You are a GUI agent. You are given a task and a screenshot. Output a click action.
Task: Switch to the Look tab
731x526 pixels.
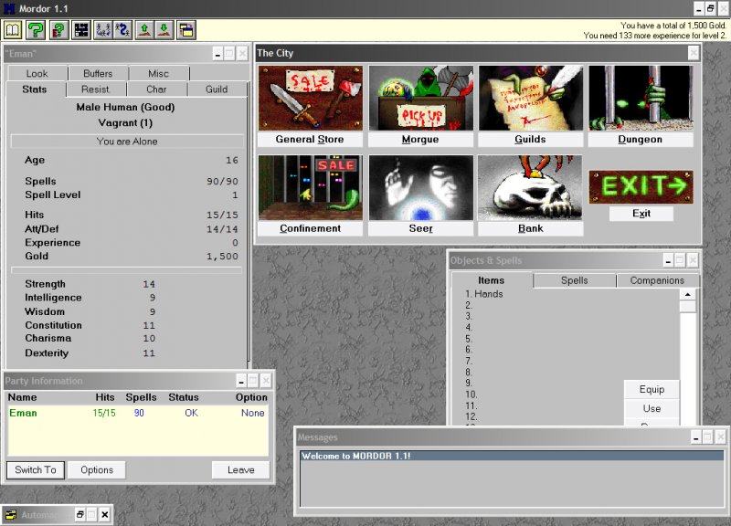pos(37,74)
